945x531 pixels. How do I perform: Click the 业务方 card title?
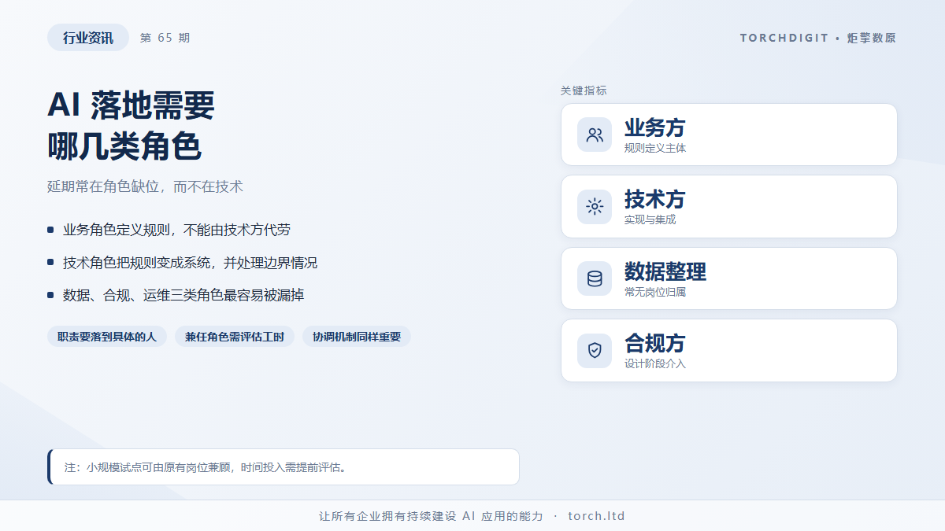tap(655, 127)
